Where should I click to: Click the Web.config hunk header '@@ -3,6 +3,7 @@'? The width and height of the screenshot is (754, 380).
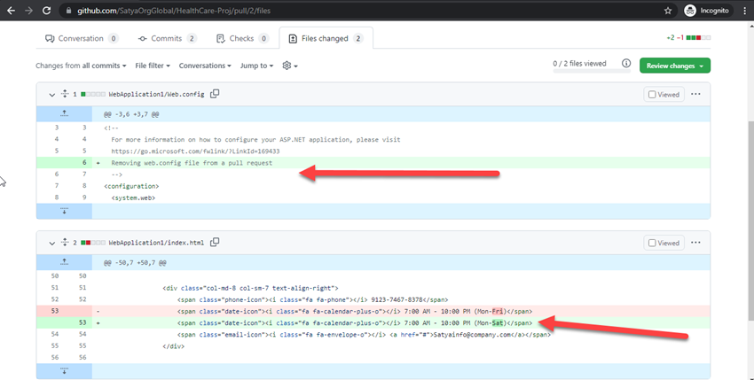pos(131,114)
